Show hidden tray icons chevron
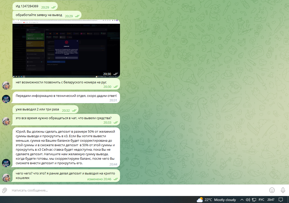The width and height of the screenshot is (289, 203). (242, 200)
